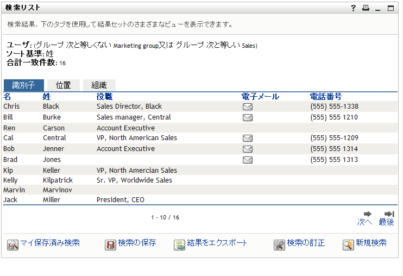The image size is (403, 276).
Task: Send email to Cal Central via envelope
Action: click(x=248, y=139)
